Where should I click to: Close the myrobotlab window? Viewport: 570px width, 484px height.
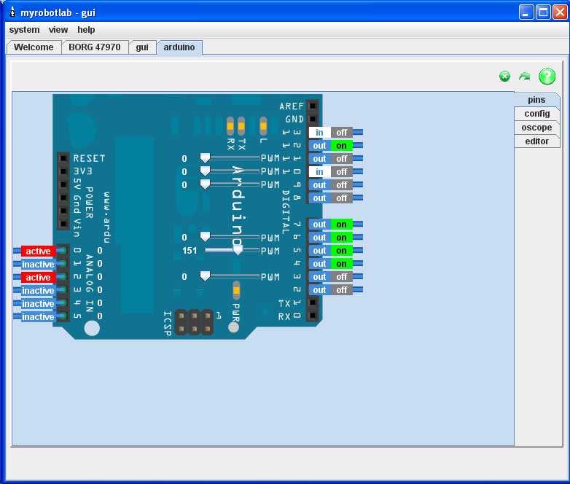pos(560,12)
